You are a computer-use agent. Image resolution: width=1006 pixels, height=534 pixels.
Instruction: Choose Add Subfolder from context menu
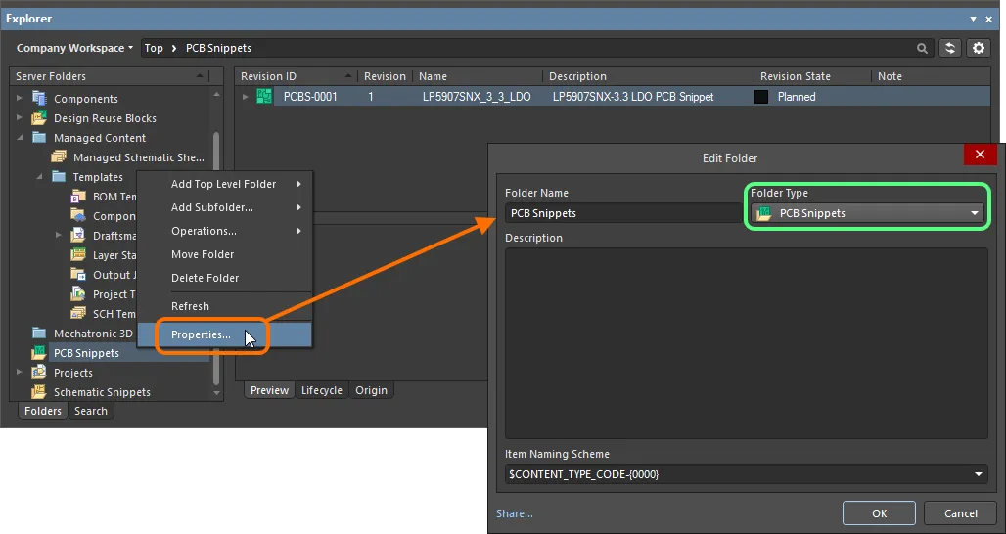(x=224, y=207)
